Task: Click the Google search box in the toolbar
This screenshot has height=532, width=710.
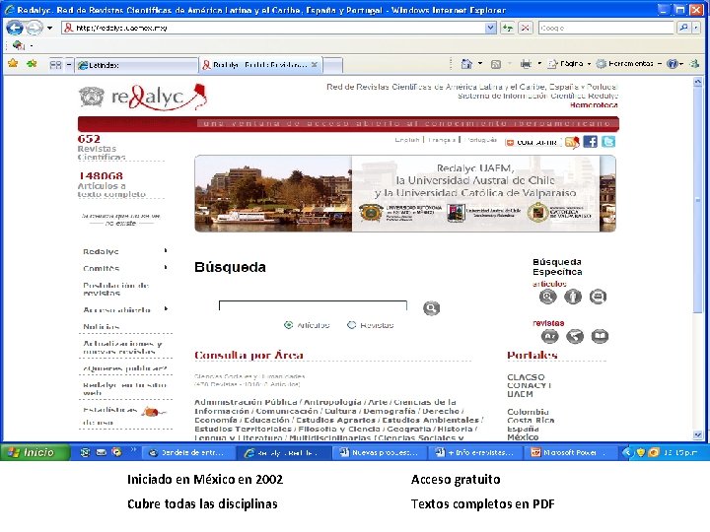Action: (606, 28)
